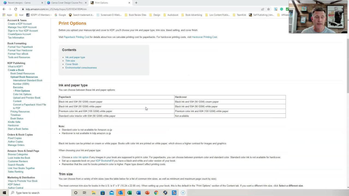Expand the Book Advertising bookmarks folder
Viewport: 349px width, 196px height.
pyautogui.click(x=192, y=15)
